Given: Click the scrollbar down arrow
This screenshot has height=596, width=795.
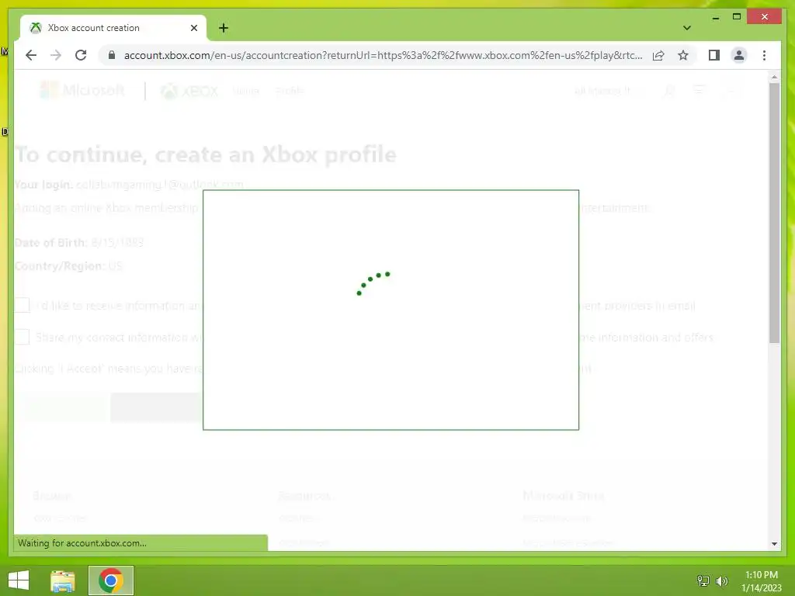Looking at the screenshot, I should click(x=774, y=544).
